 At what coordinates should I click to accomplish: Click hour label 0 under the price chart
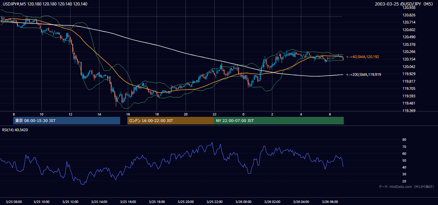coord(243,114)
